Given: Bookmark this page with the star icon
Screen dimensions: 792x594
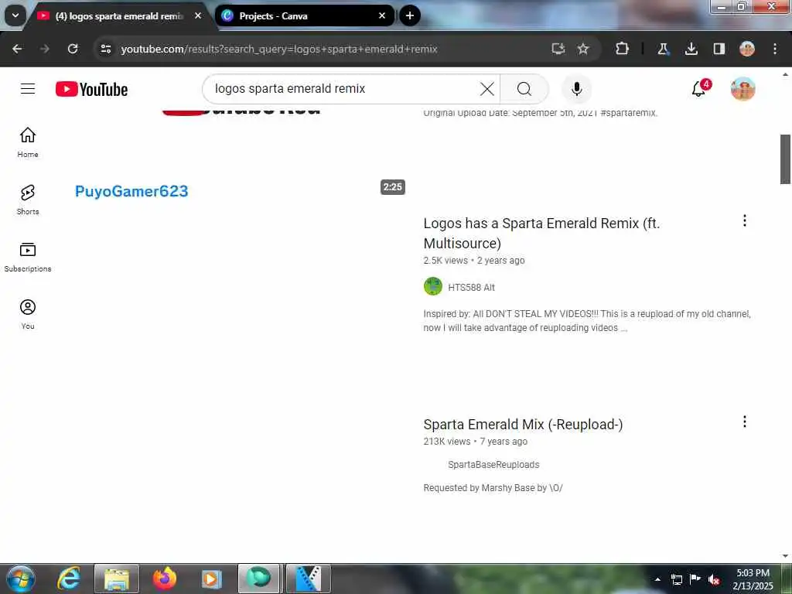Looking at the screenshot, I should 583,49.
